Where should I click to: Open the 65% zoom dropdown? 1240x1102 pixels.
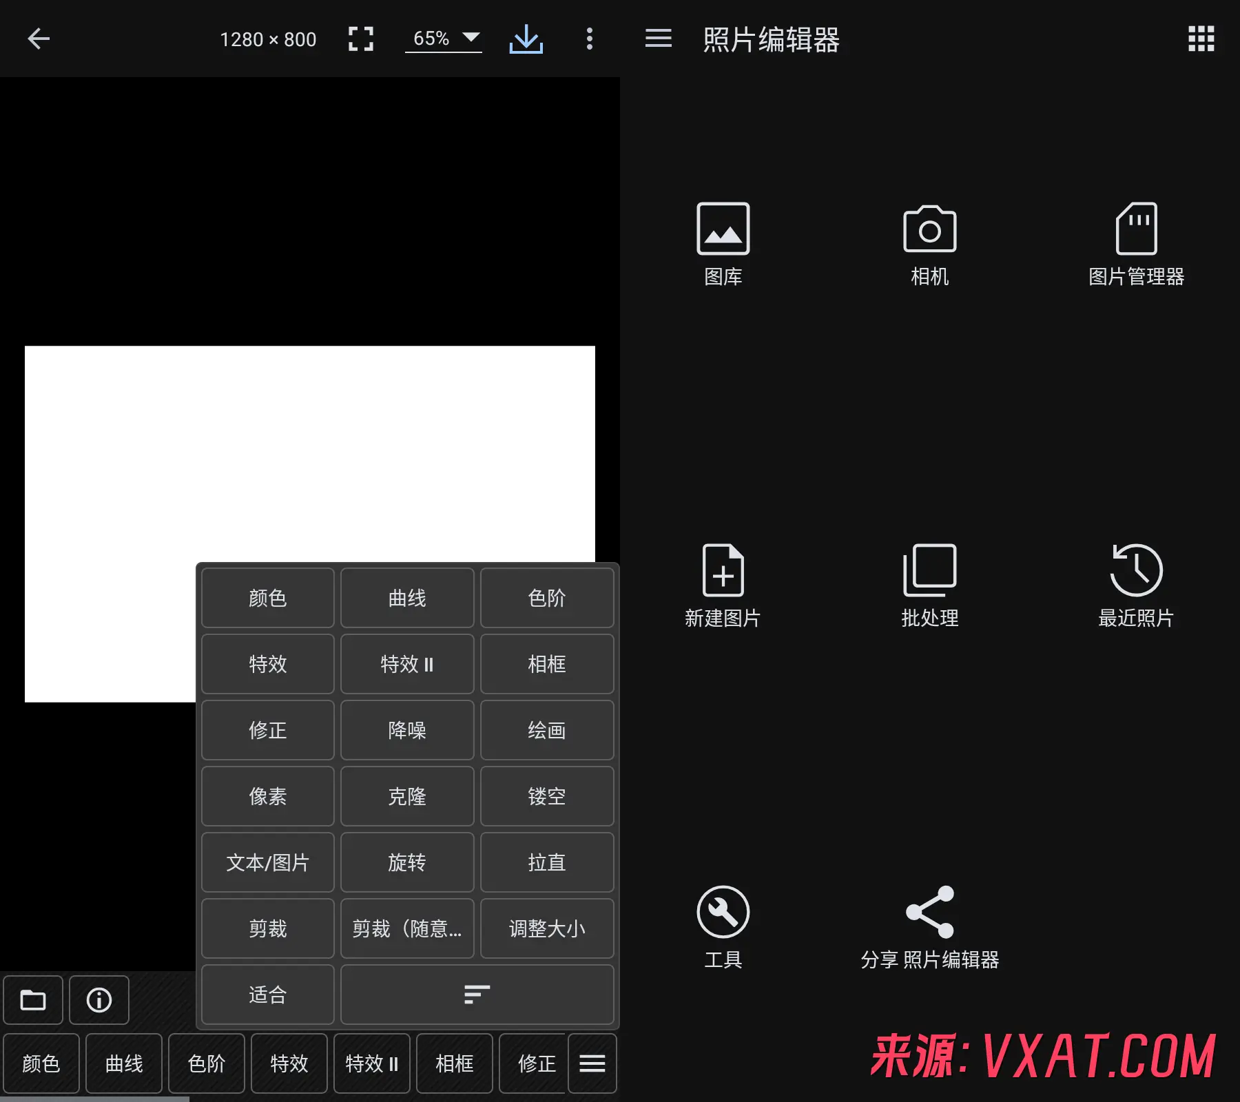coord(444,39)
